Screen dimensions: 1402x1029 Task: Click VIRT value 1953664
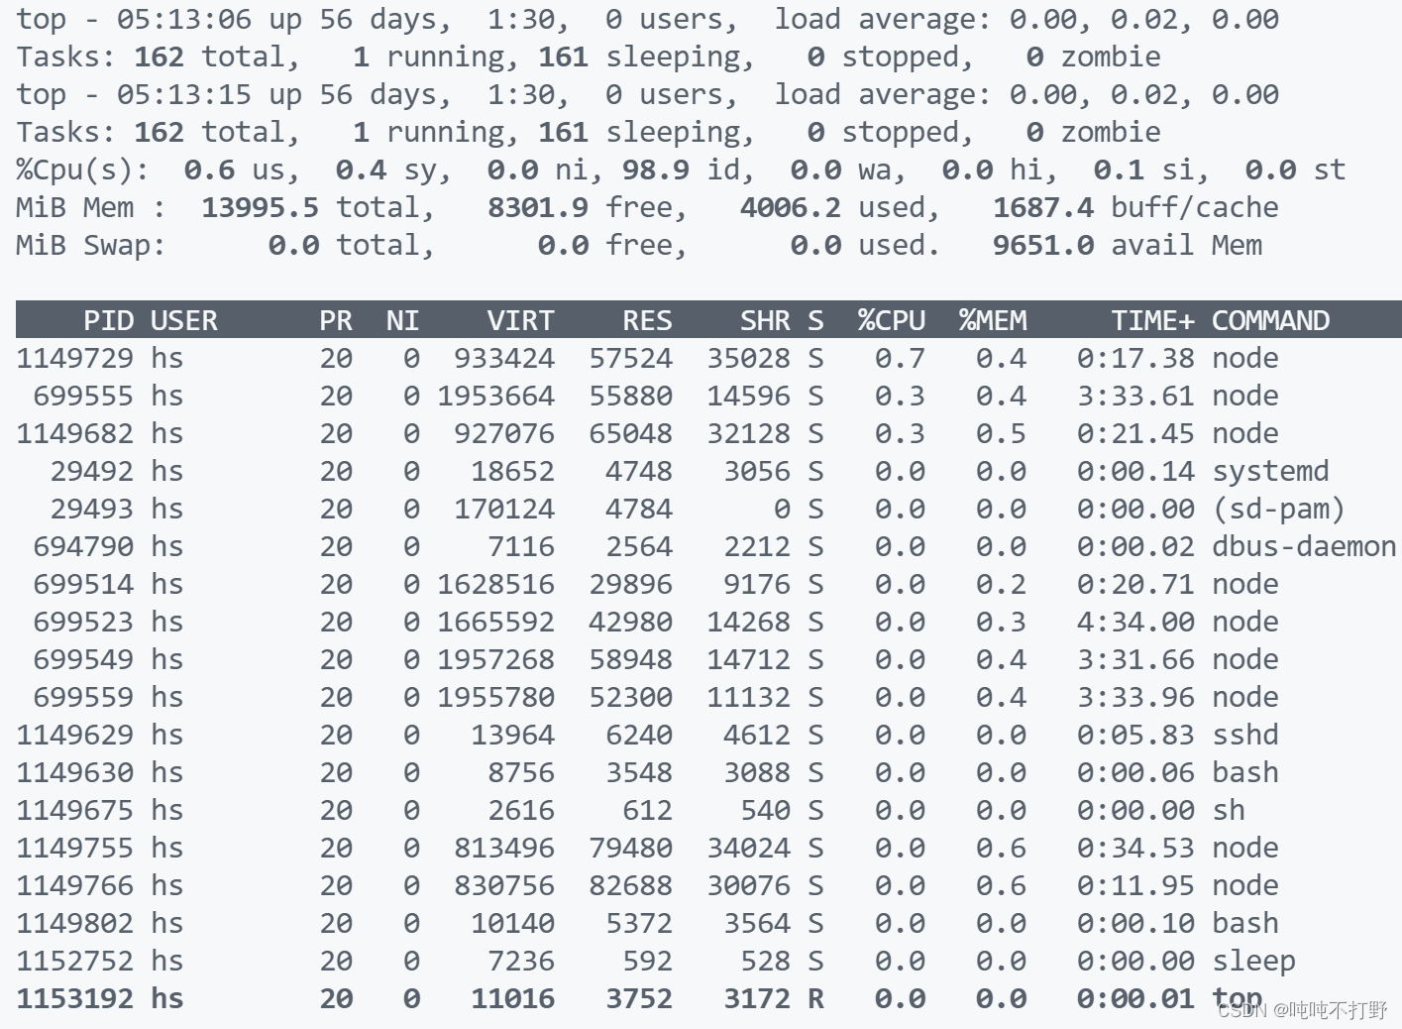pyautogui.click(x=495, y=396)
